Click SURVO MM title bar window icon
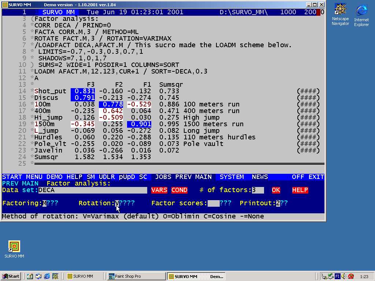This screenshot has height=281, width=375. [5, 5]
